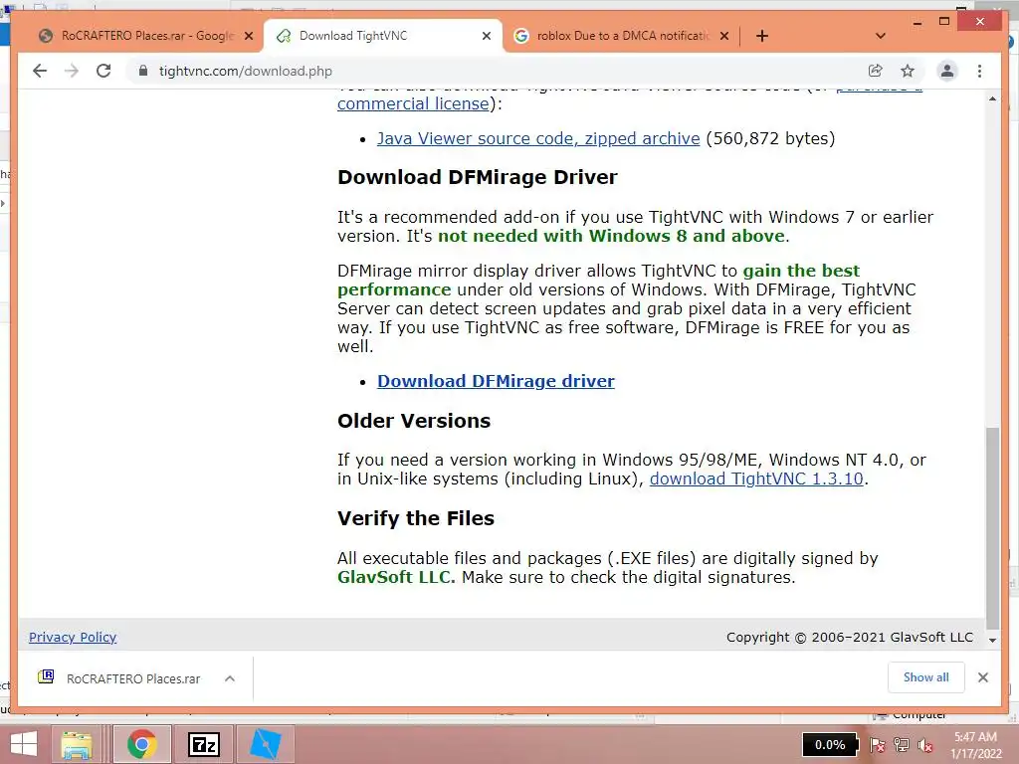Click the copyright 2006–2021 GlavSoft text

(850, 638)
